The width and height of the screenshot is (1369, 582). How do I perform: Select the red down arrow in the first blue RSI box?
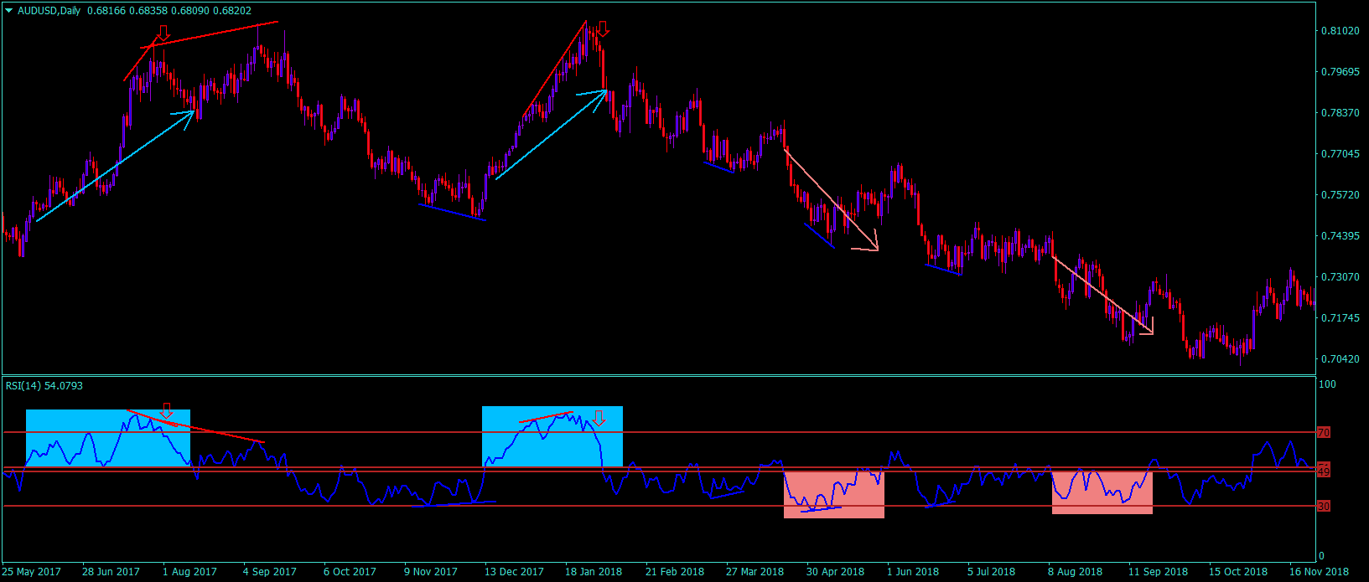tap(167, 409)
